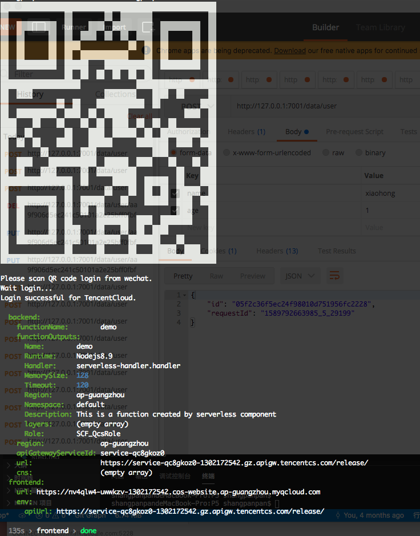Click Clear all in history
This screenshot has height=536, width=420.
140,116
